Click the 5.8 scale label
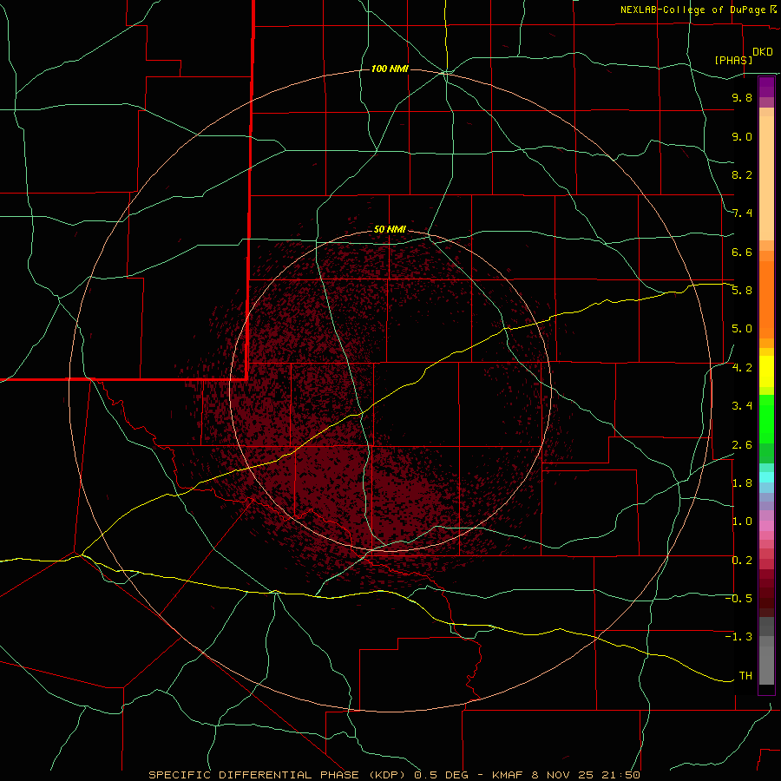781x781 pixels. click(x=742, y=291)
